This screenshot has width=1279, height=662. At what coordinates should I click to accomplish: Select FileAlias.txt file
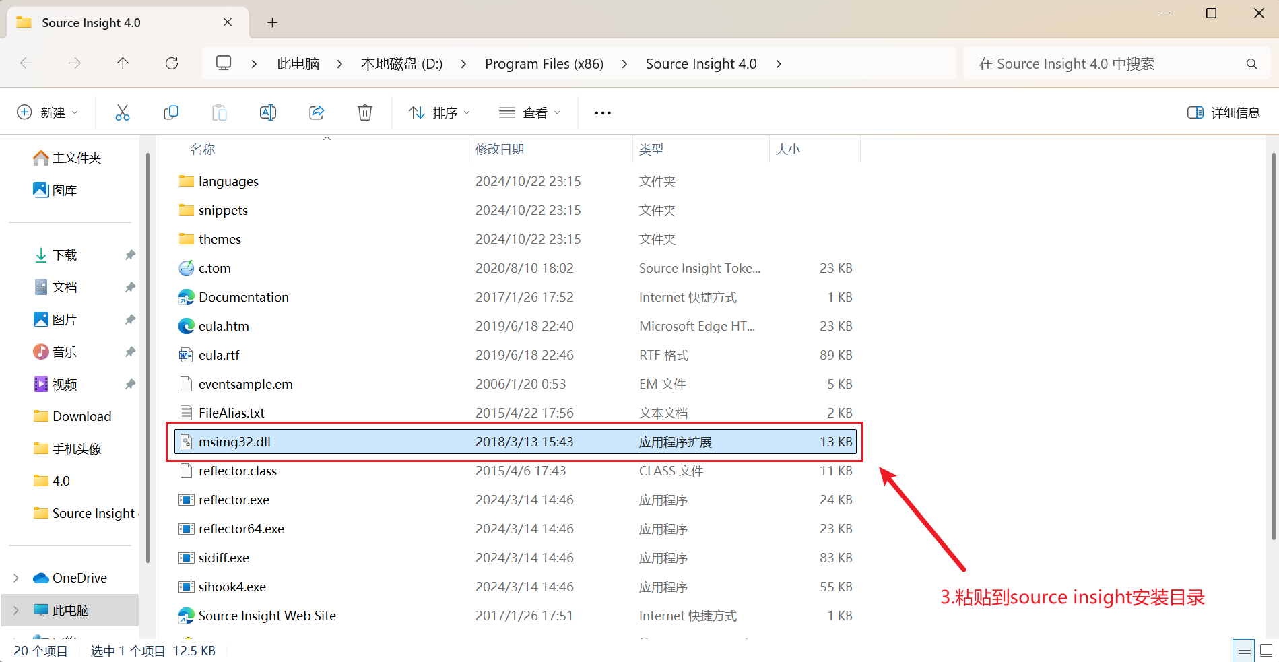point(515,413)
